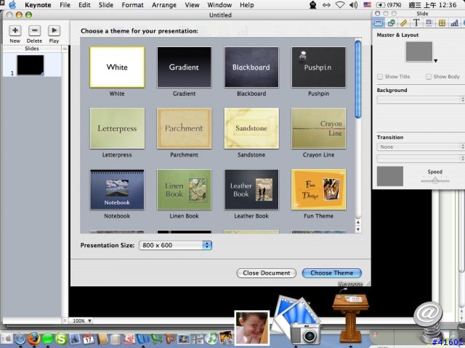Select the Gradient theme thumbnail
465x348 pixels.
(184, 67)
